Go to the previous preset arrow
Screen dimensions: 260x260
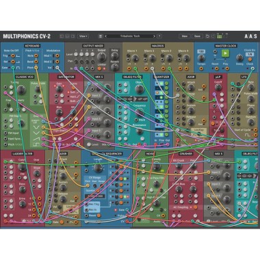point(106,36)
